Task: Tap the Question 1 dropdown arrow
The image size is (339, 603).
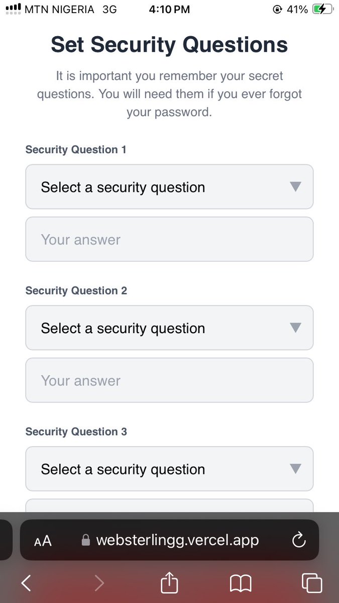Action: (295, 187)
